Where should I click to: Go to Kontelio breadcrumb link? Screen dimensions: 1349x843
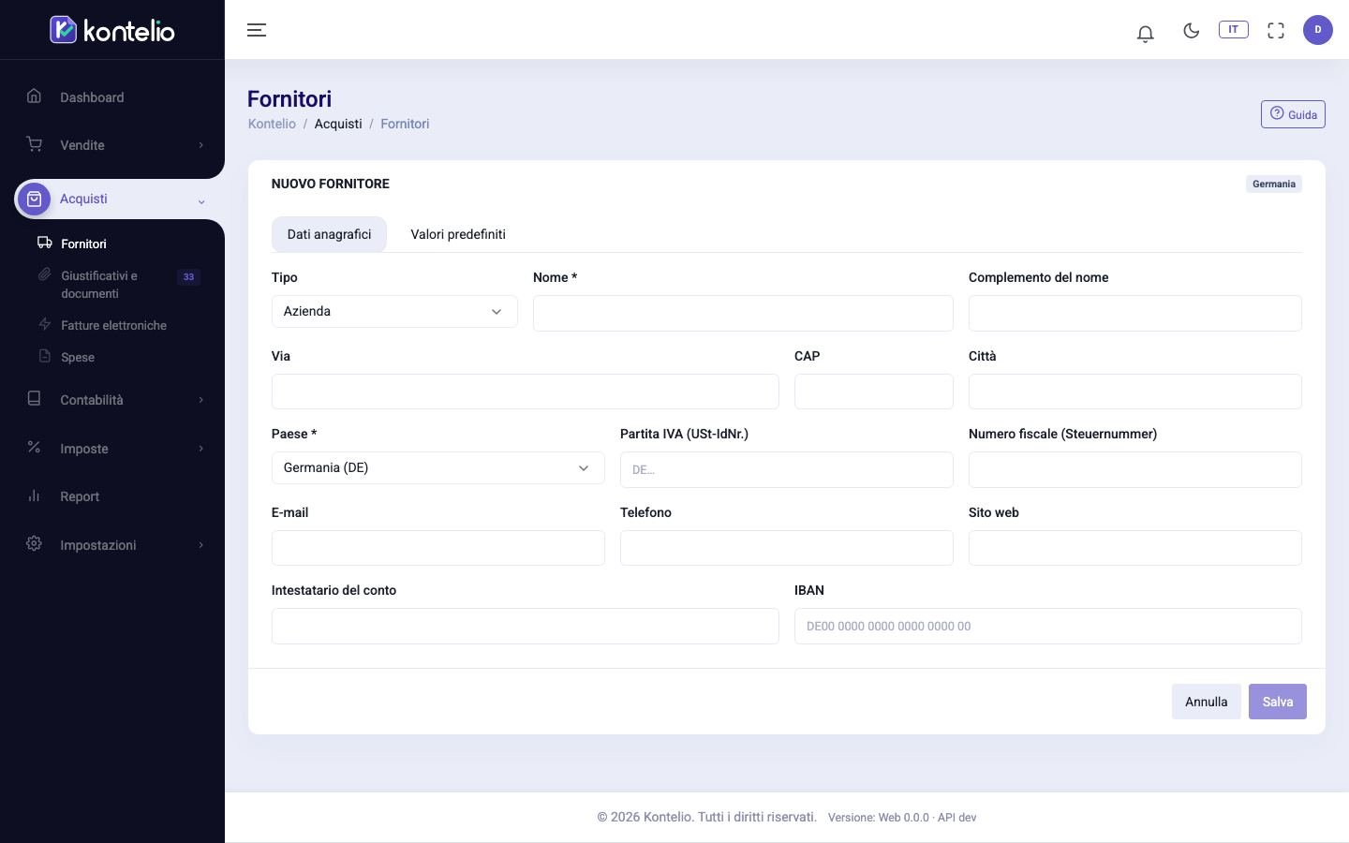pyautogui.click(x=272, y=124)
